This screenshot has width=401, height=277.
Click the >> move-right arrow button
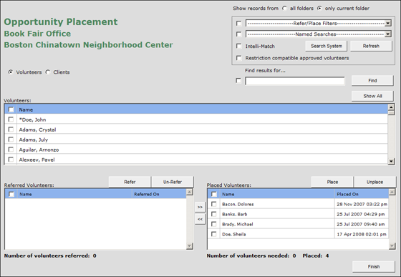(x=200, y=207)
